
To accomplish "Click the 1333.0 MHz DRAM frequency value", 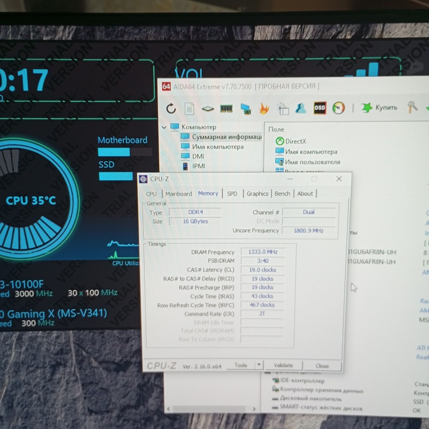I will 263,252.
